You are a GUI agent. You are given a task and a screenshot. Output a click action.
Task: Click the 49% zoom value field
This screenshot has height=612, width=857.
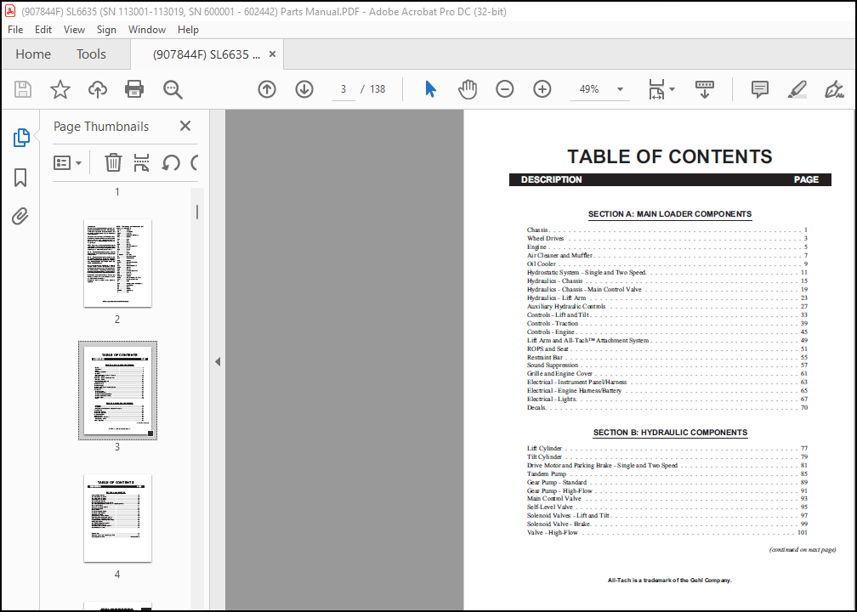tap(589, 89)
